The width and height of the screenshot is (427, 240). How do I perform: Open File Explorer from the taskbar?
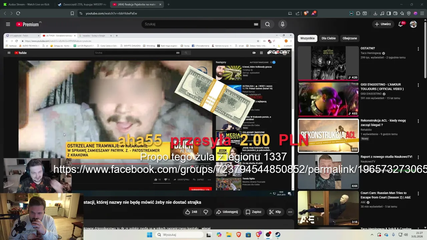click(229, 235)
